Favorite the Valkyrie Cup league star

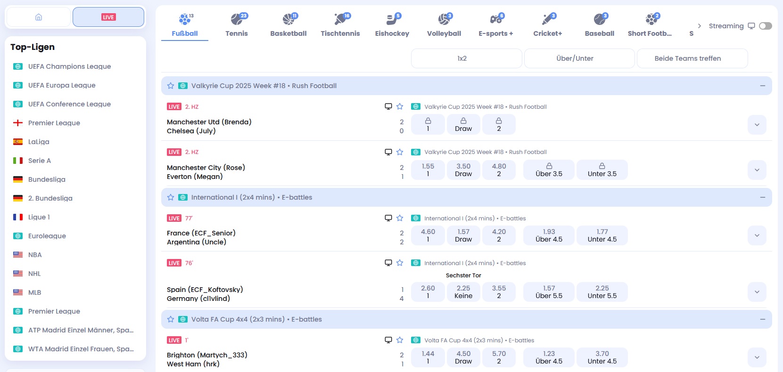click(x=171, y=86)
